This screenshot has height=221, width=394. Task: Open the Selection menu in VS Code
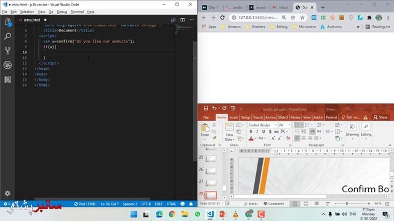pyautogui.click(x=27, y=12)
